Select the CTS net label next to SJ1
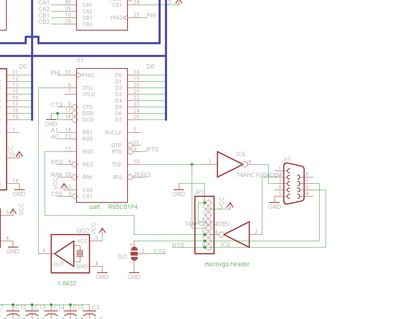417x319 pixels. pos(160,251)
